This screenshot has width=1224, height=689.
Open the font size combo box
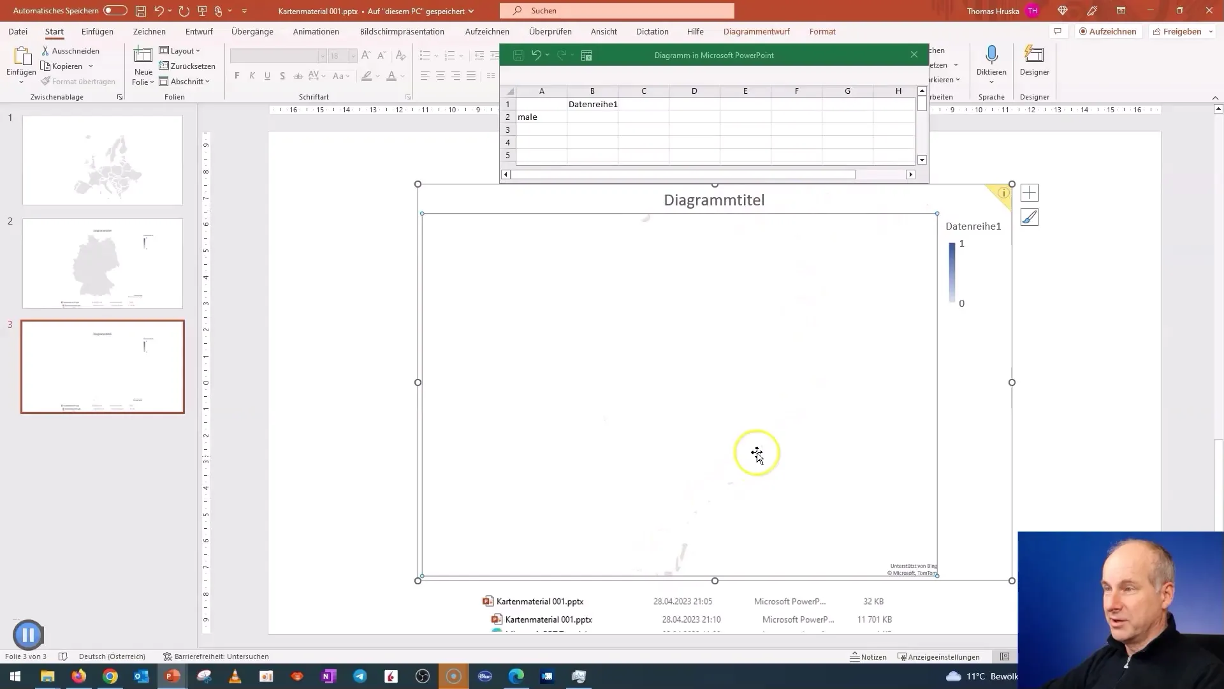point(342,56)
